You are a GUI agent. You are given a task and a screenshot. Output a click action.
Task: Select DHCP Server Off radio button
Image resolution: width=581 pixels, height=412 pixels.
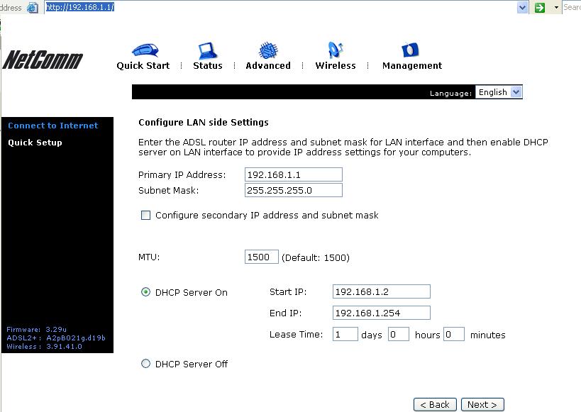click(145, 364)
